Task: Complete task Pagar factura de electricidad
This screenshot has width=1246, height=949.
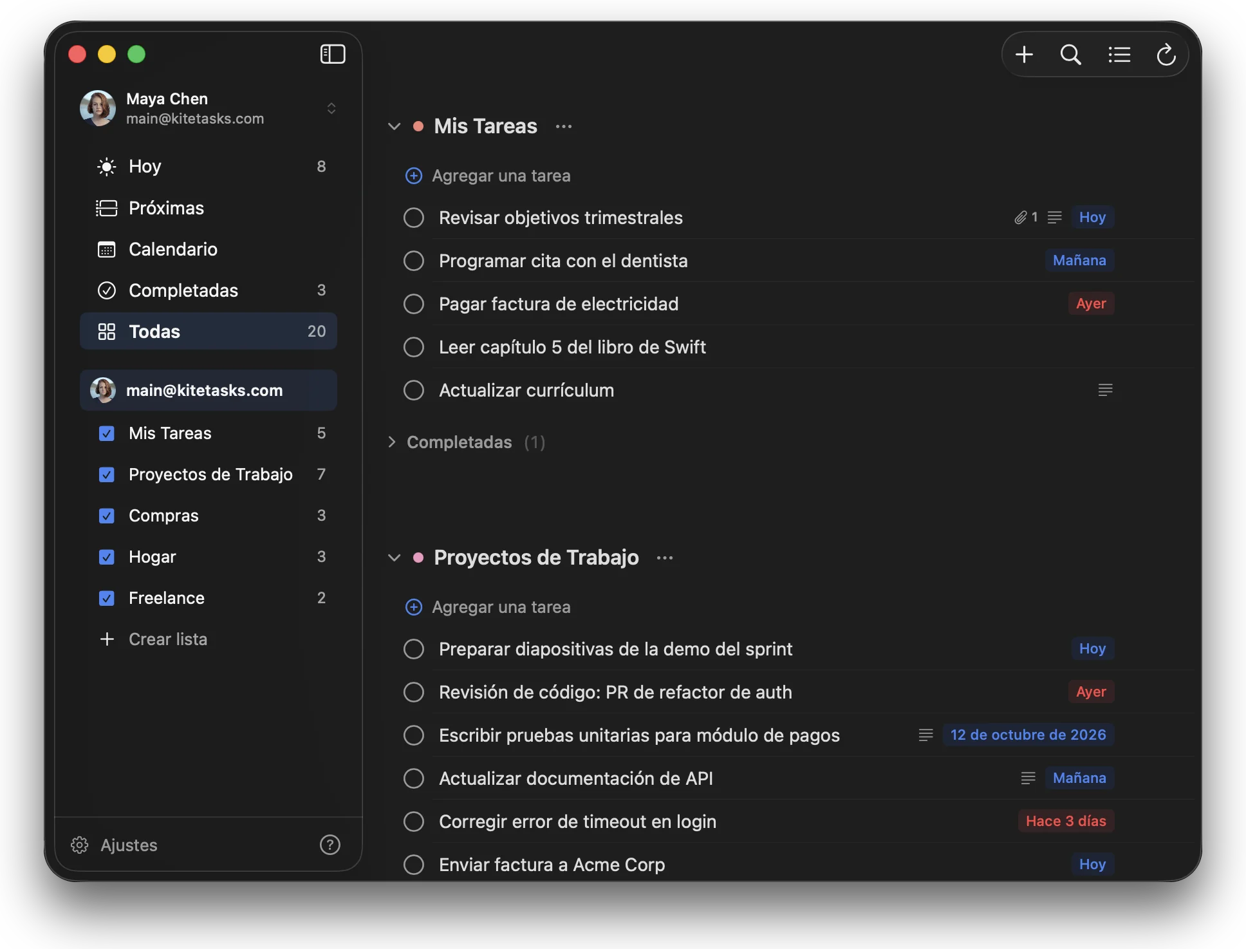Action: coord(414,304)
